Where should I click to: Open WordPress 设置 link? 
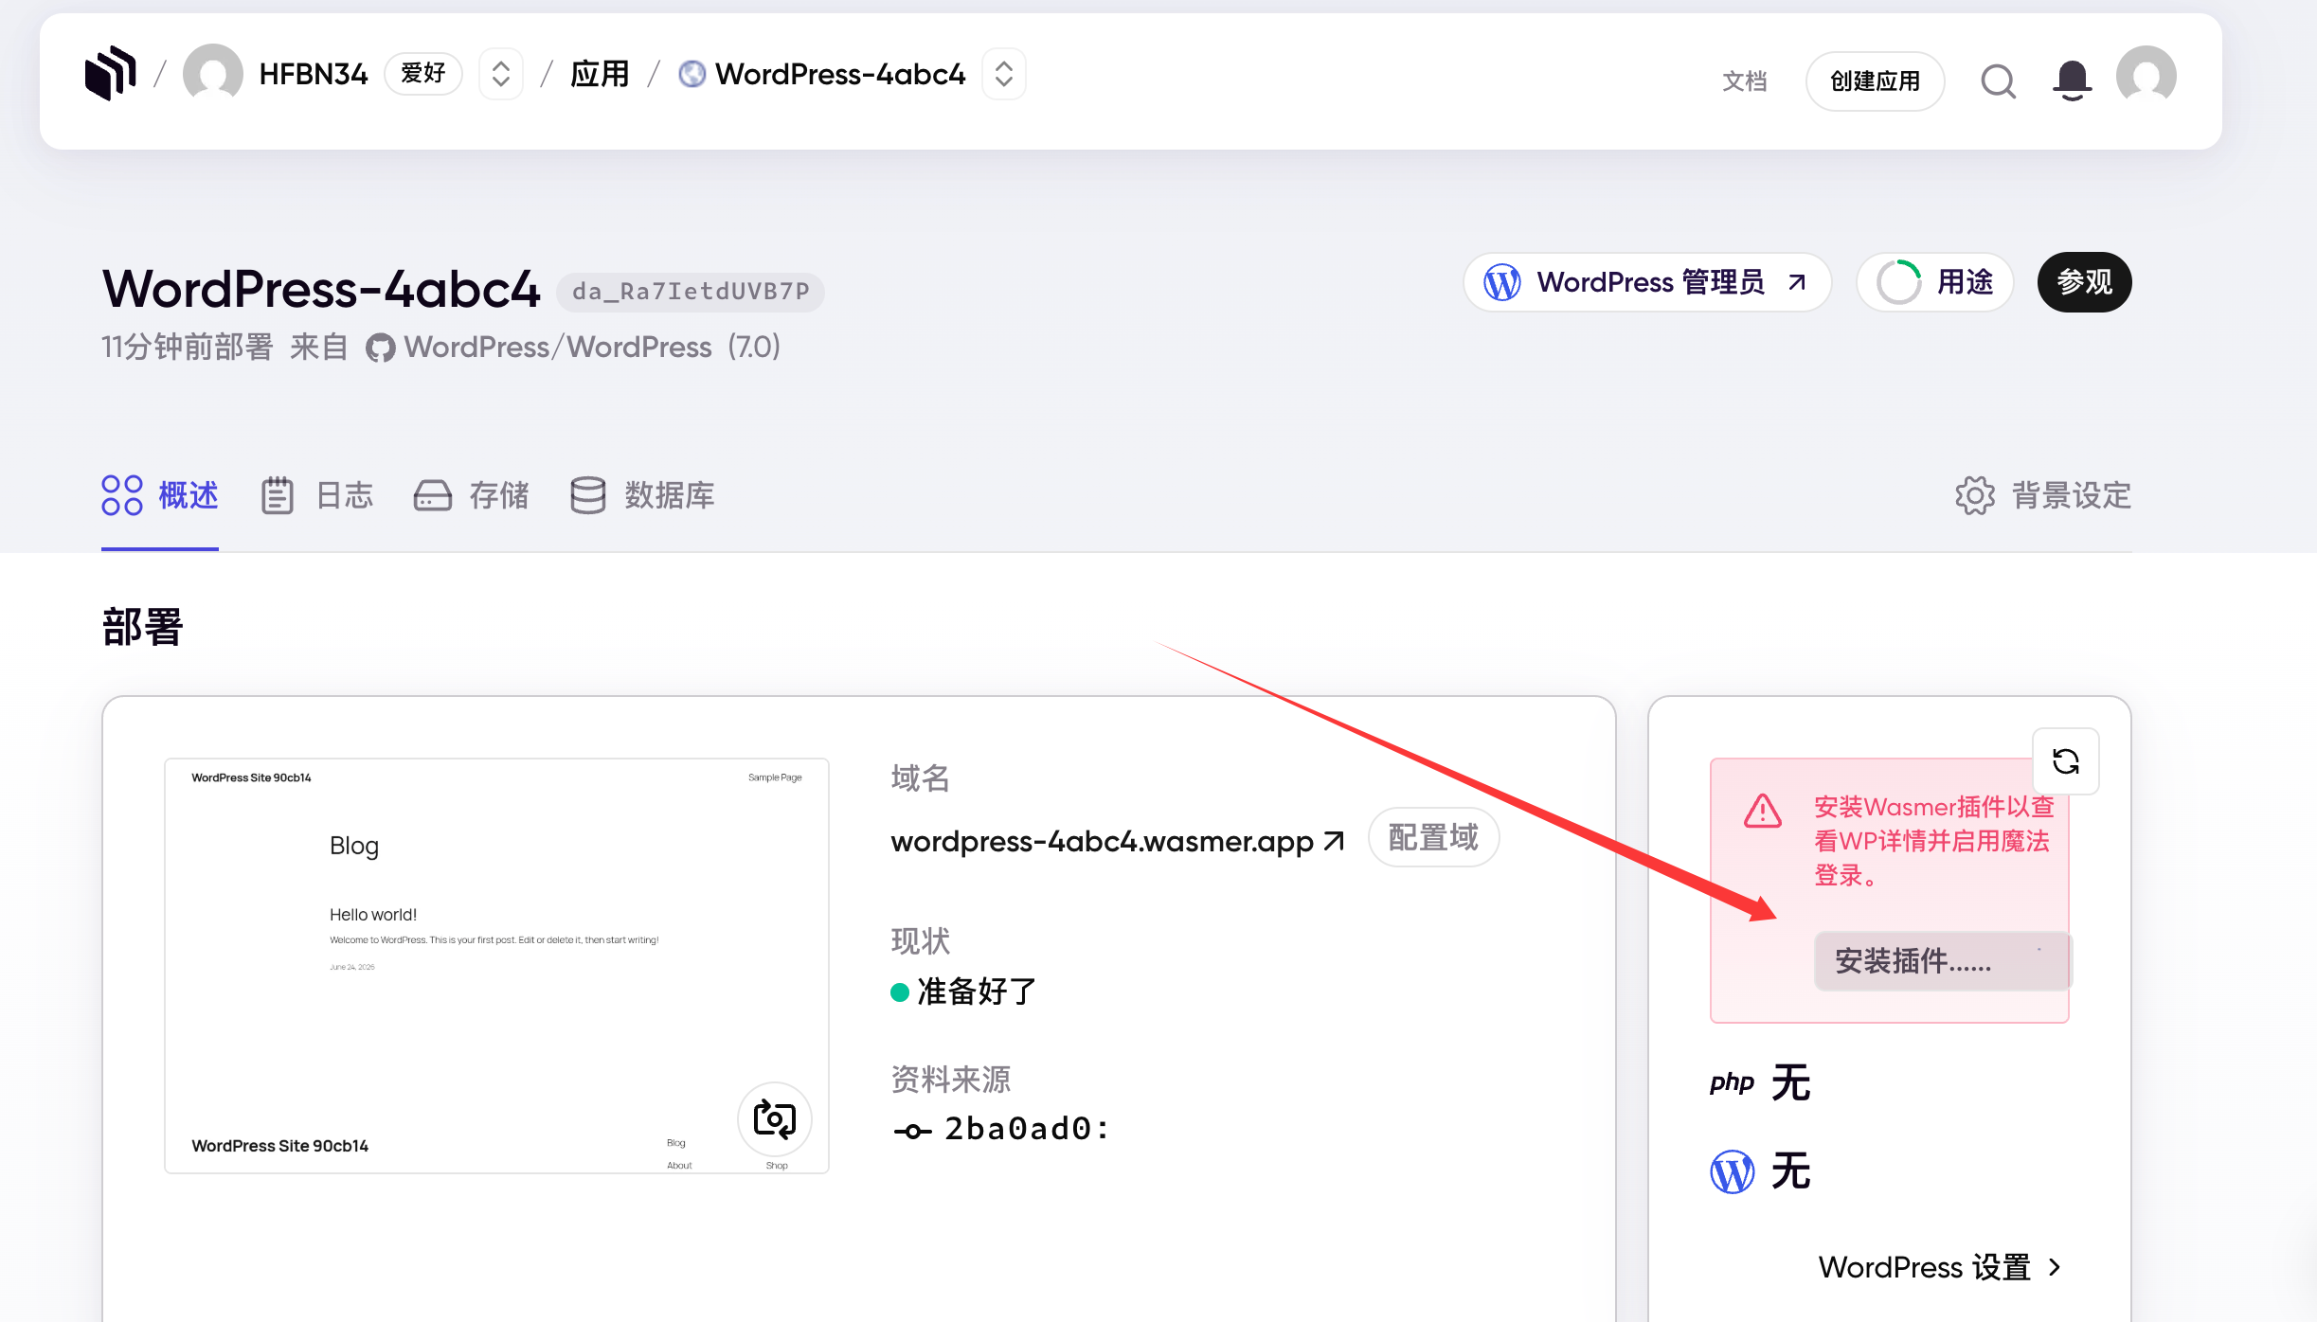tap(1940, 1267)
